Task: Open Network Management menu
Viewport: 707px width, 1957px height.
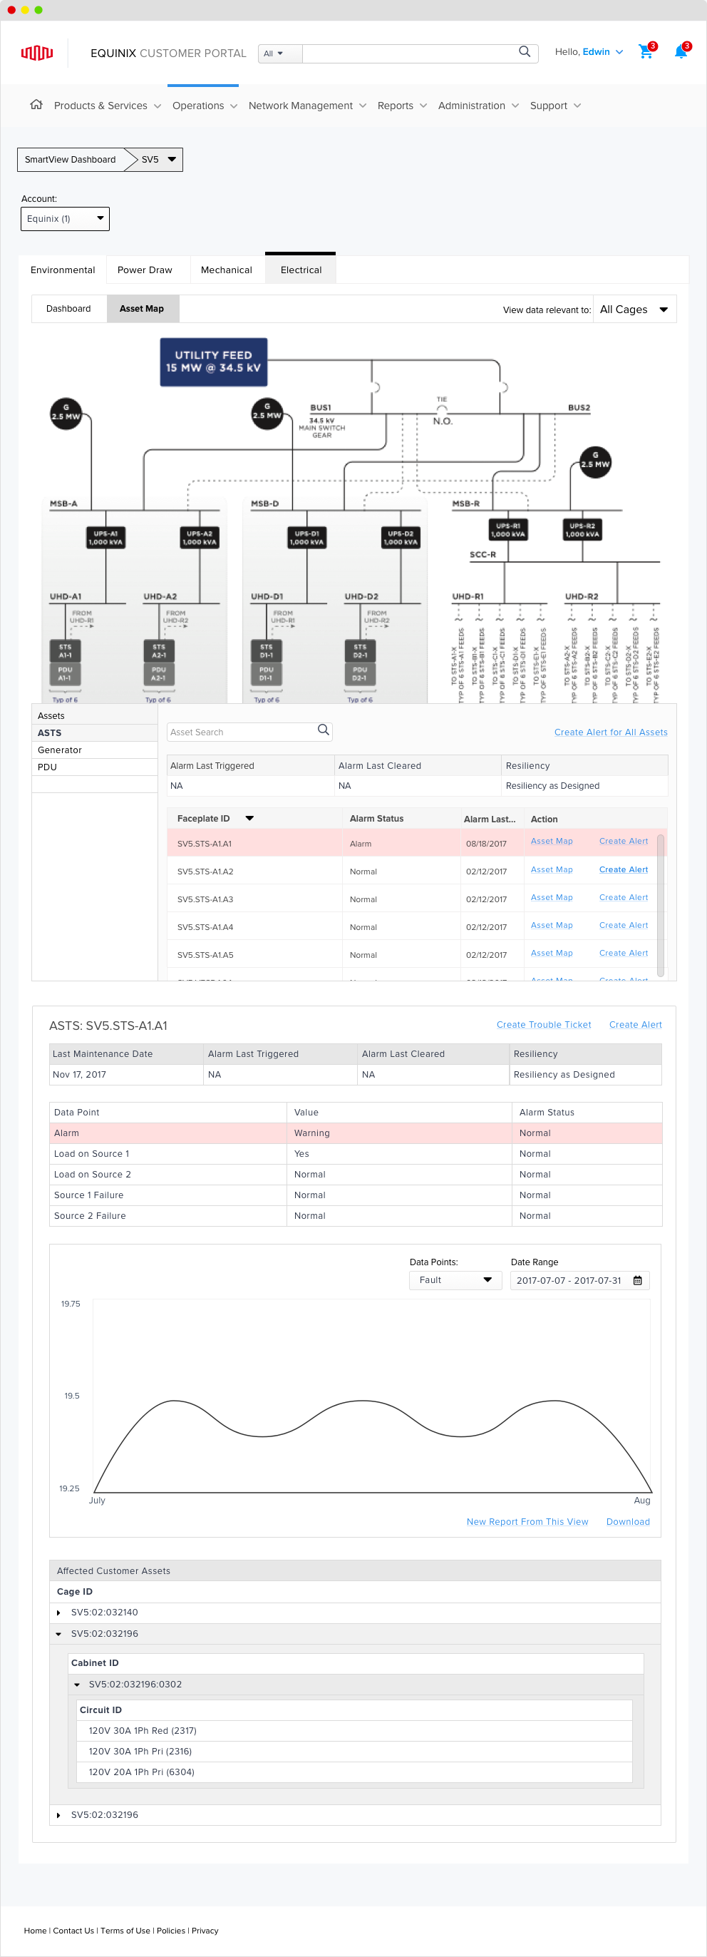Action: [x=308, y=106]
